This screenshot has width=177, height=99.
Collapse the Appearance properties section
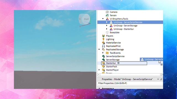click(99, 88)
